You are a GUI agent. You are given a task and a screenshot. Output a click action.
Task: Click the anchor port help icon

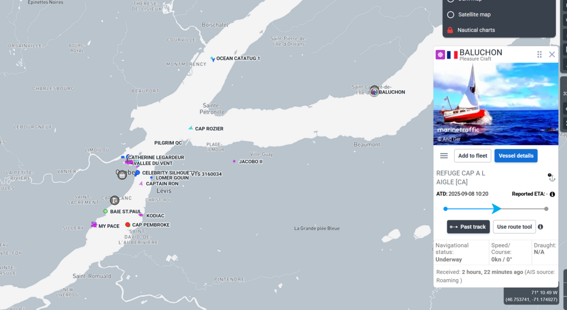551,177
